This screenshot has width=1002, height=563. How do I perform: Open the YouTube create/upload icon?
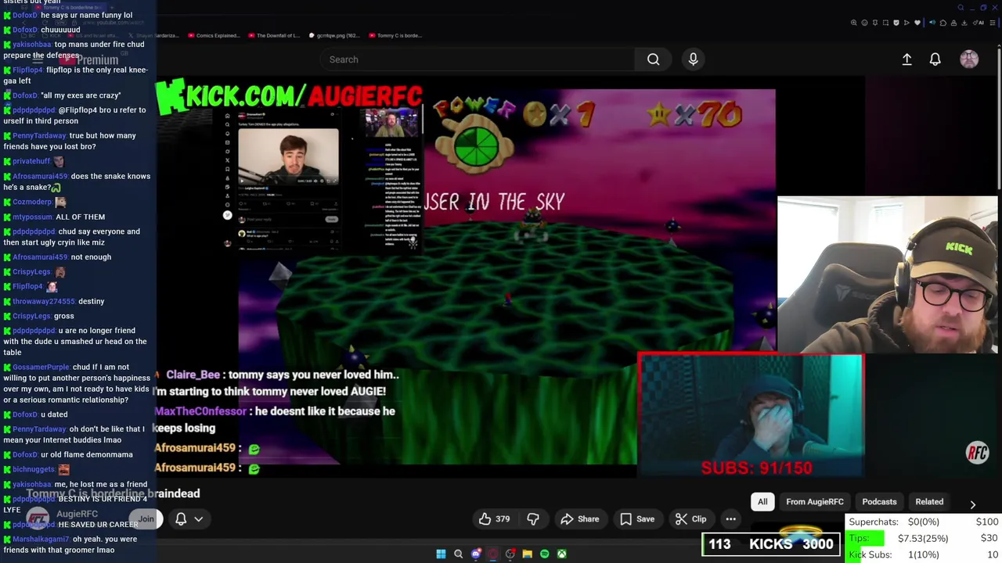pos(906,59)
